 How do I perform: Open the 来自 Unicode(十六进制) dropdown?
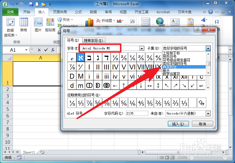[208, 113]
